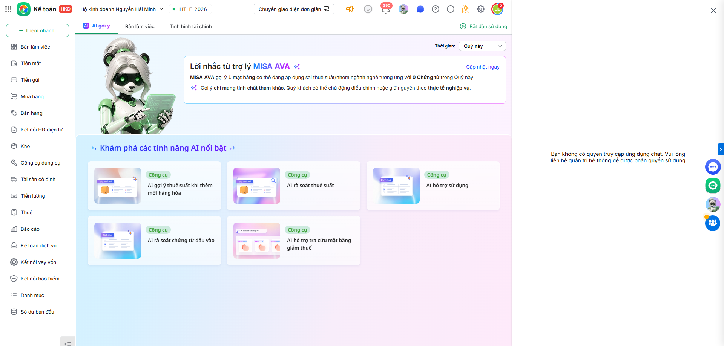The image size is (724, 346).
Task: Open notifications bell with 390 badge
Action: (x=386, y=9)
